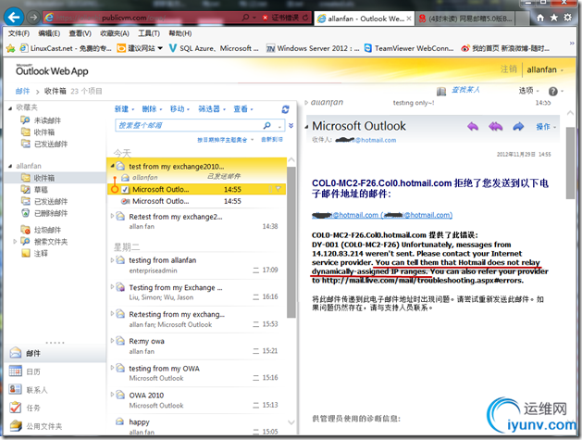This screenshot has width=582, height=440.
Task: Click the Find Someone (查找某人) link
Action: 465,90
